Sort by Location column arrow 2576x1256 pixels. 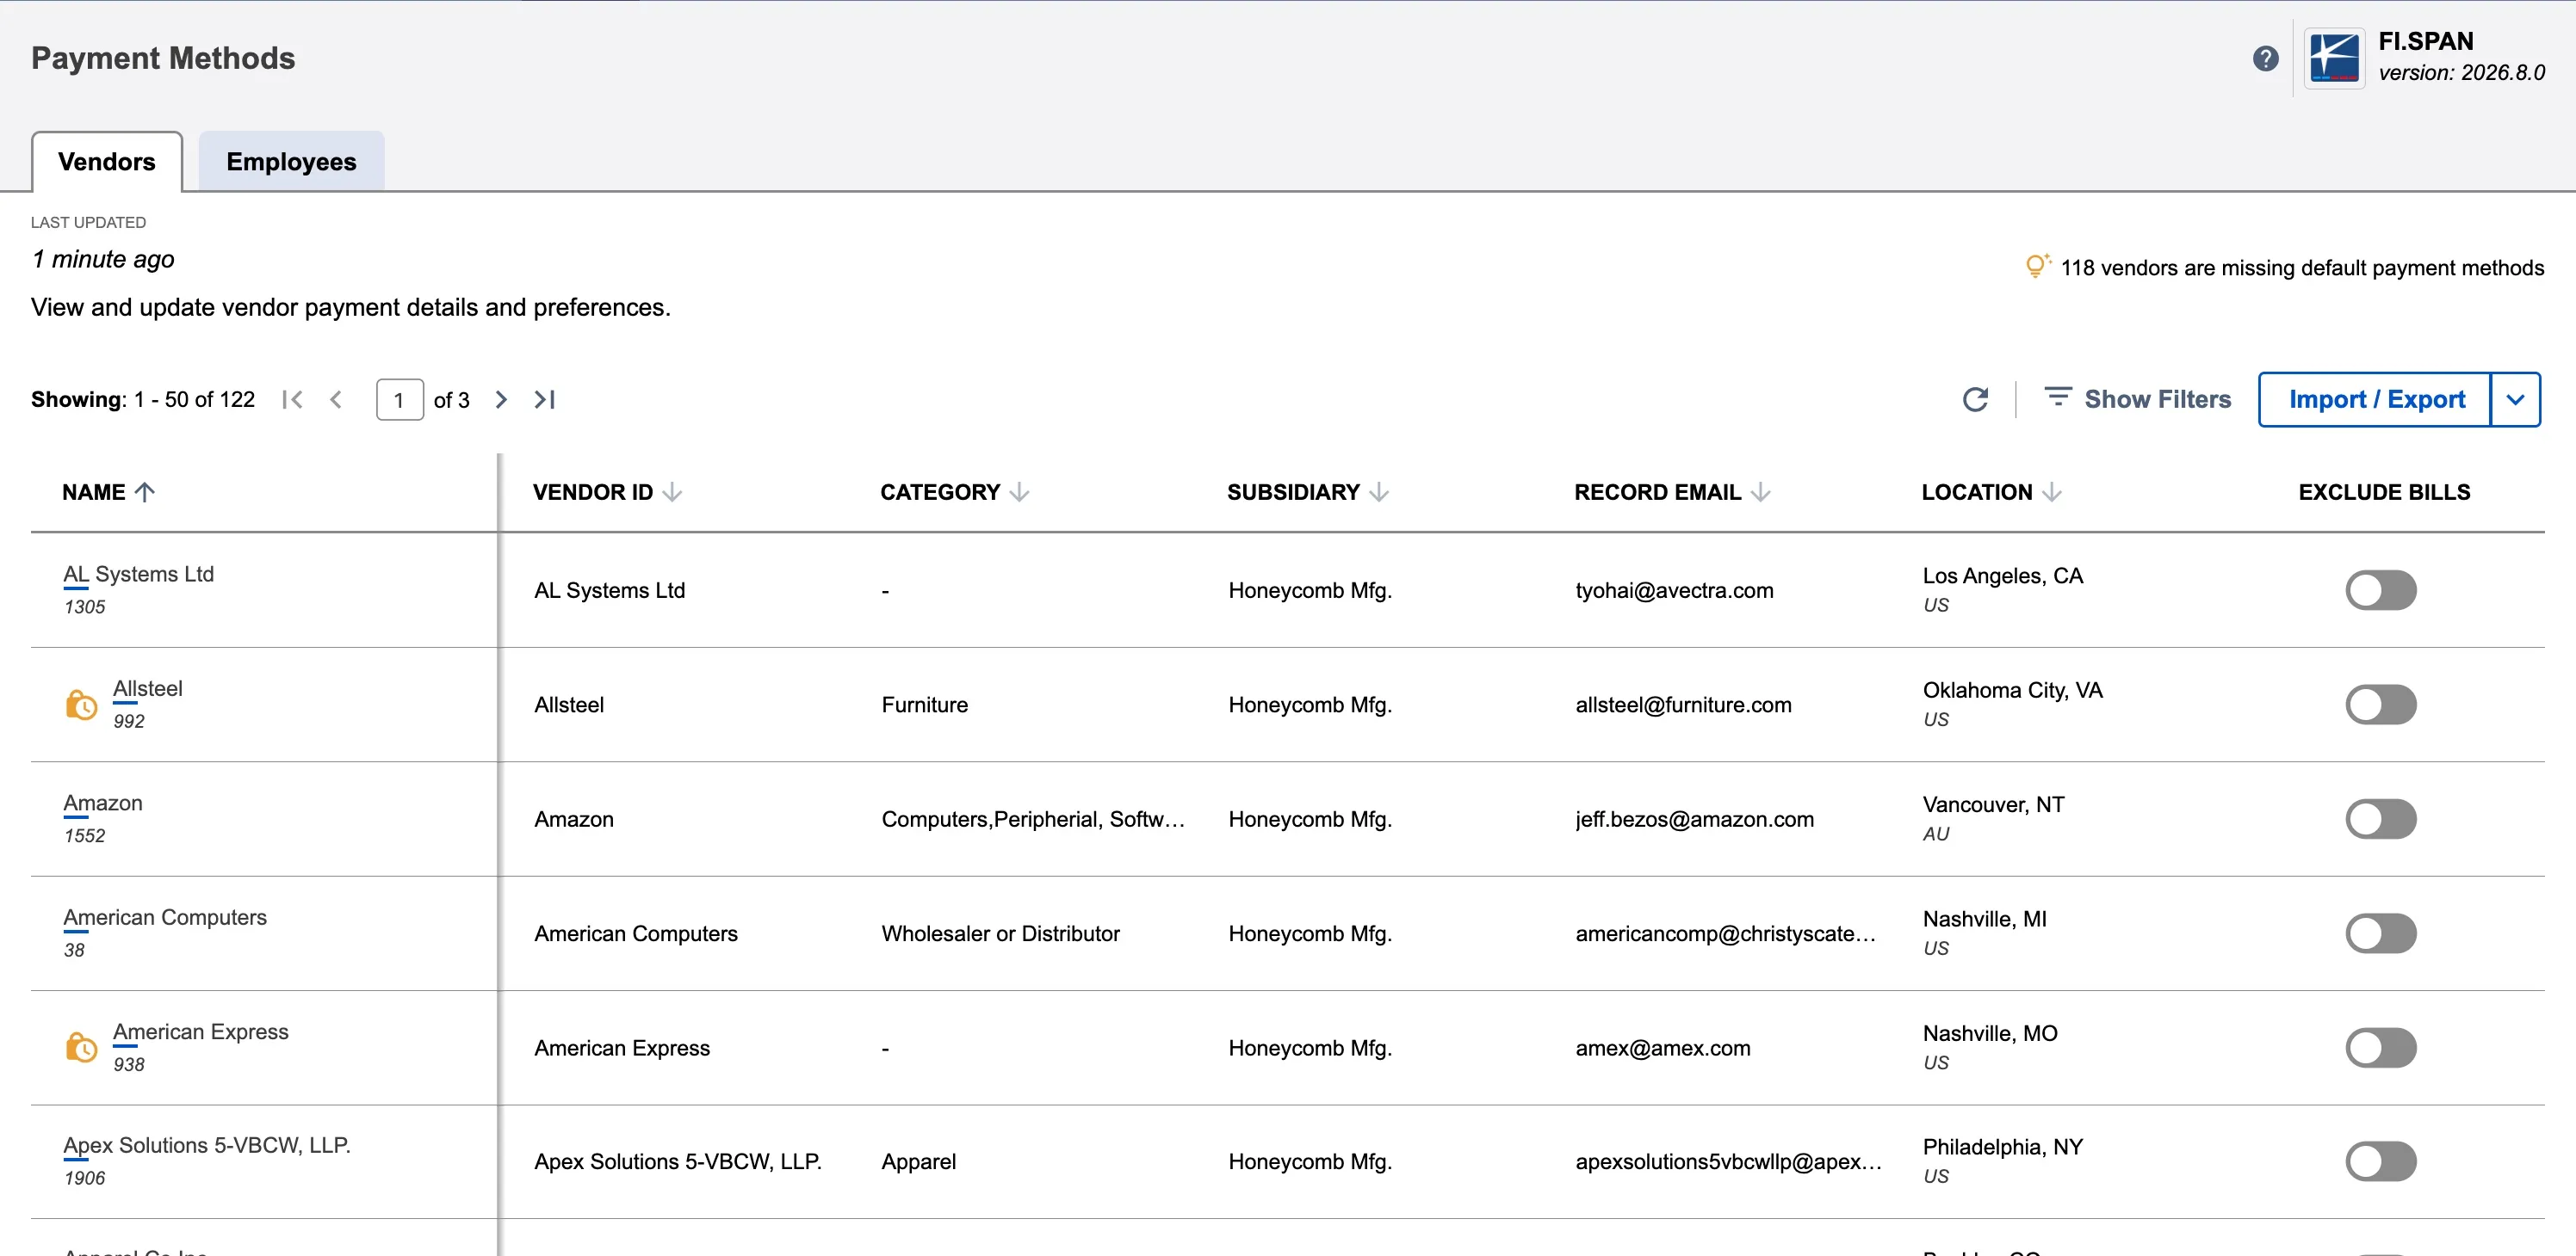pos(2052,491)
